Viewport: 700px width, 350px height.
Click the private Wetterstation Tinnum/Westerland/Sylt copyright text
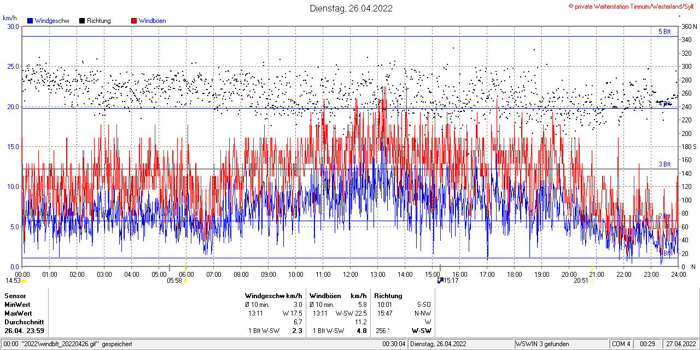click(x=631, y=6)
